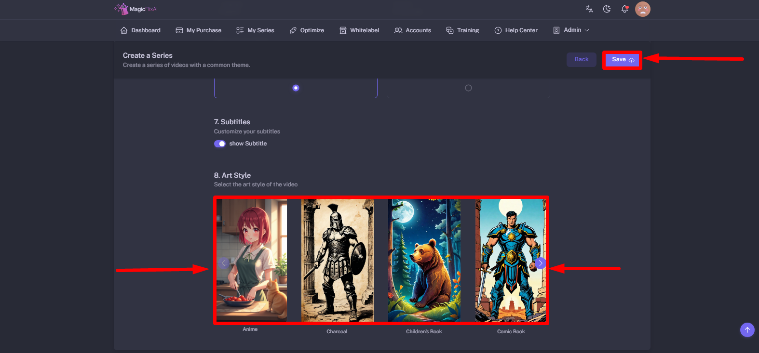This screenshot has width=759, height=353.
Task: Show next art styles with right arrow
Action: coord(540,263)
